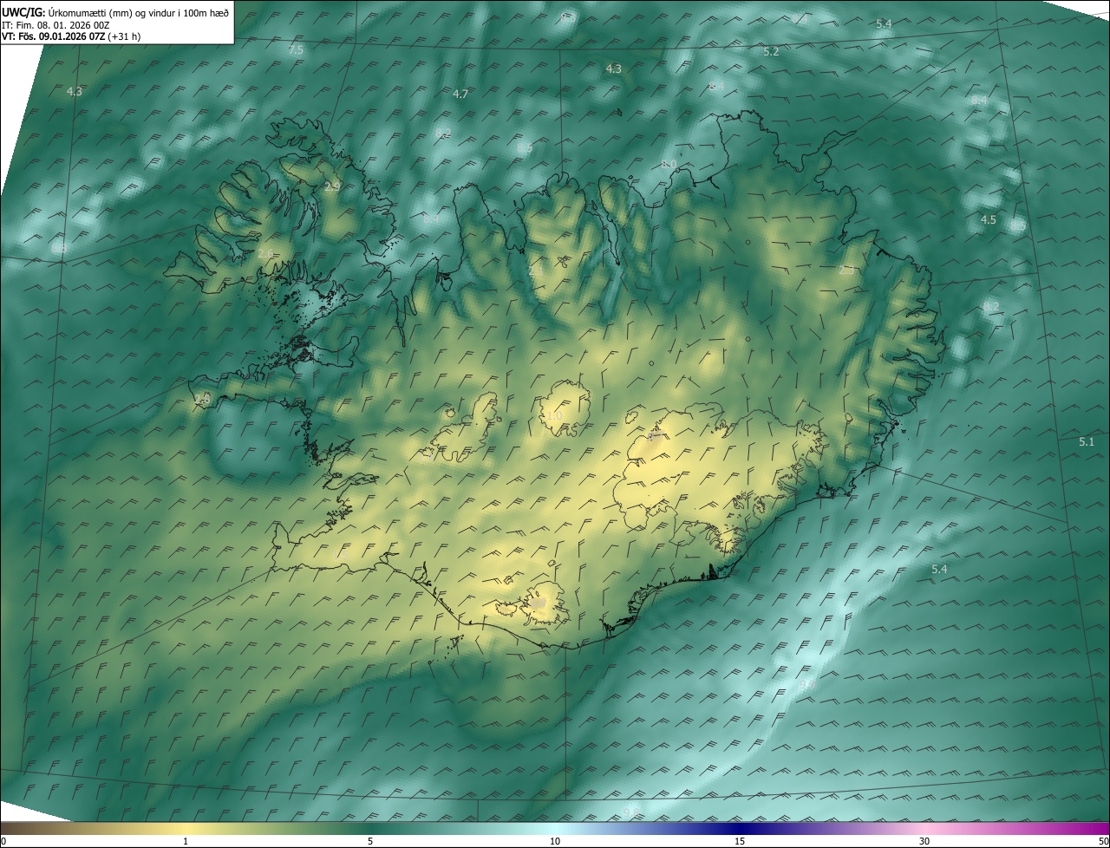
Task: Click the IT: Fim. 08. 01. 2026 00Z line
Action: [x=55, y=25]
